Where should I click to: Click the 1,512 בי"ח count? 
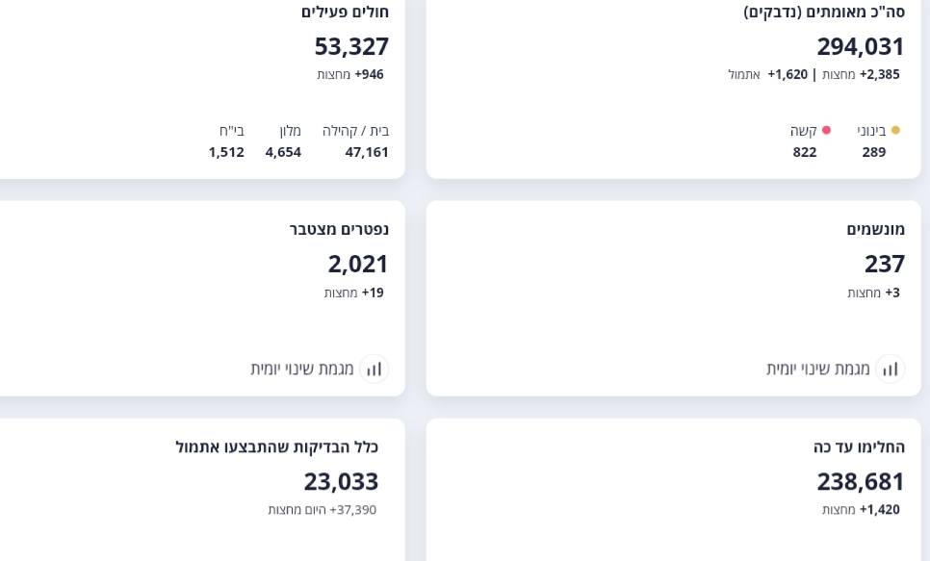(x=226, y=151)
